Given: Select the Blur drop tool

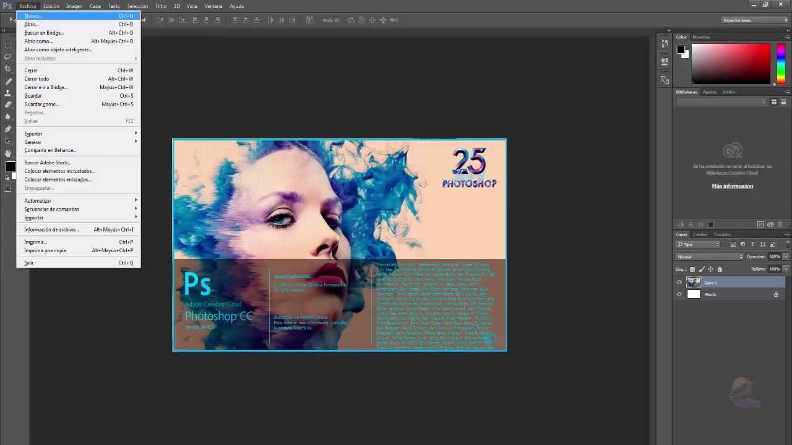Looking at the screenshot, I should [x=8, y=117].
